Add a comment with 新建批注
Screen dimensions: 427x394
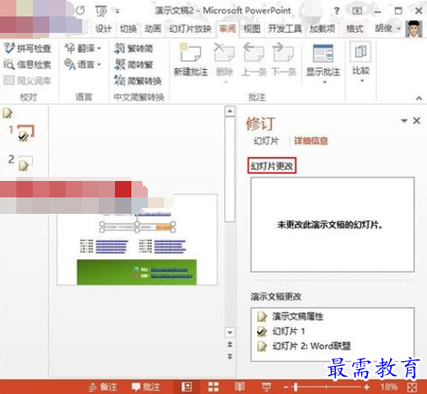tap(191, 59)
